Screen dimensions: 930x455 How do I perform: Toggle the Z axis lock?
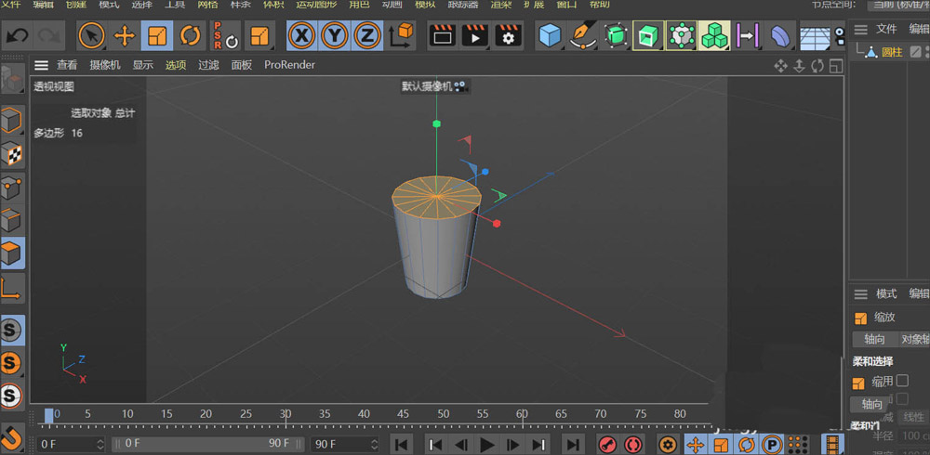[368, 36]
